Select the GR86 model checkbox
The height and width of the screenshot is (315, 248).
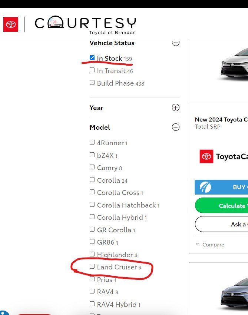coord(92,242)
